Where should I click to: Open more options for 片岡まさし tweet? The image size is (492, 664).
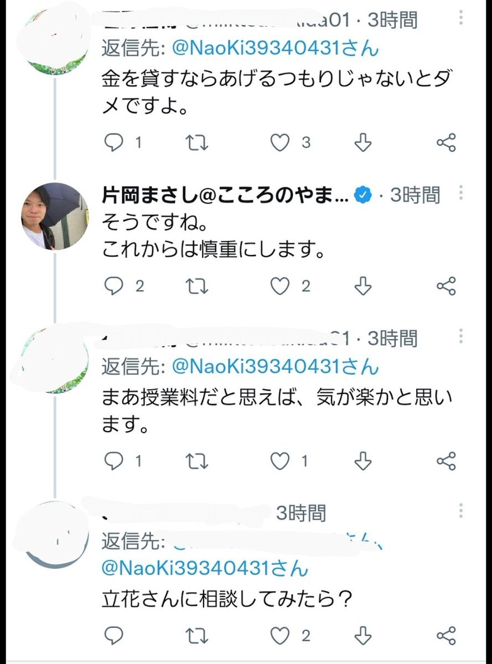tap(461, 194)
